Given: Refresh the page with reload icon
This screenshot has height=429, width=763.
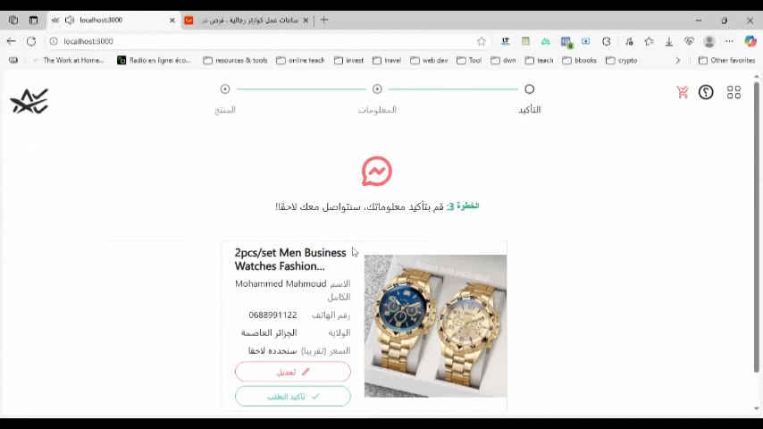Looking at the screenshot, I should click(x=31, y=41).
